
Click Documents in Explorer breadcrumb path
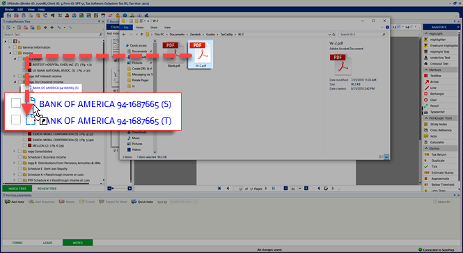pos(177,35)
